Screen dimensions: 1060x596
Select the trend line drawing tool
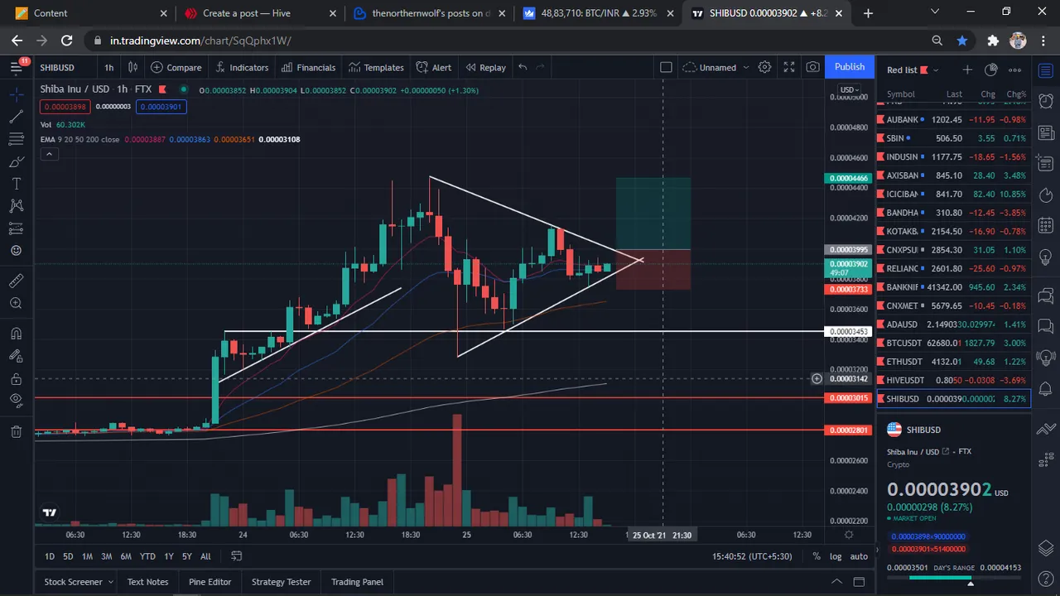coord(17,118)
